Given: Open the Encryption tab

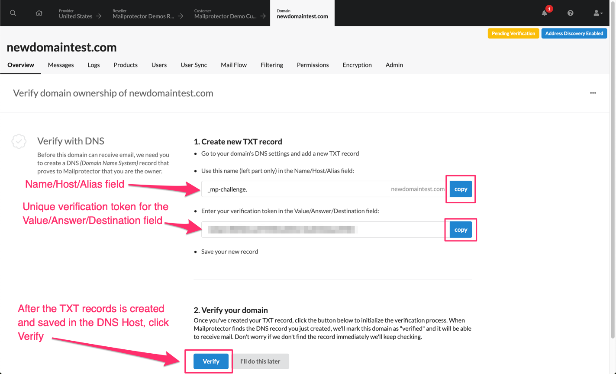Looking at the screenshot, I should 357,65.
